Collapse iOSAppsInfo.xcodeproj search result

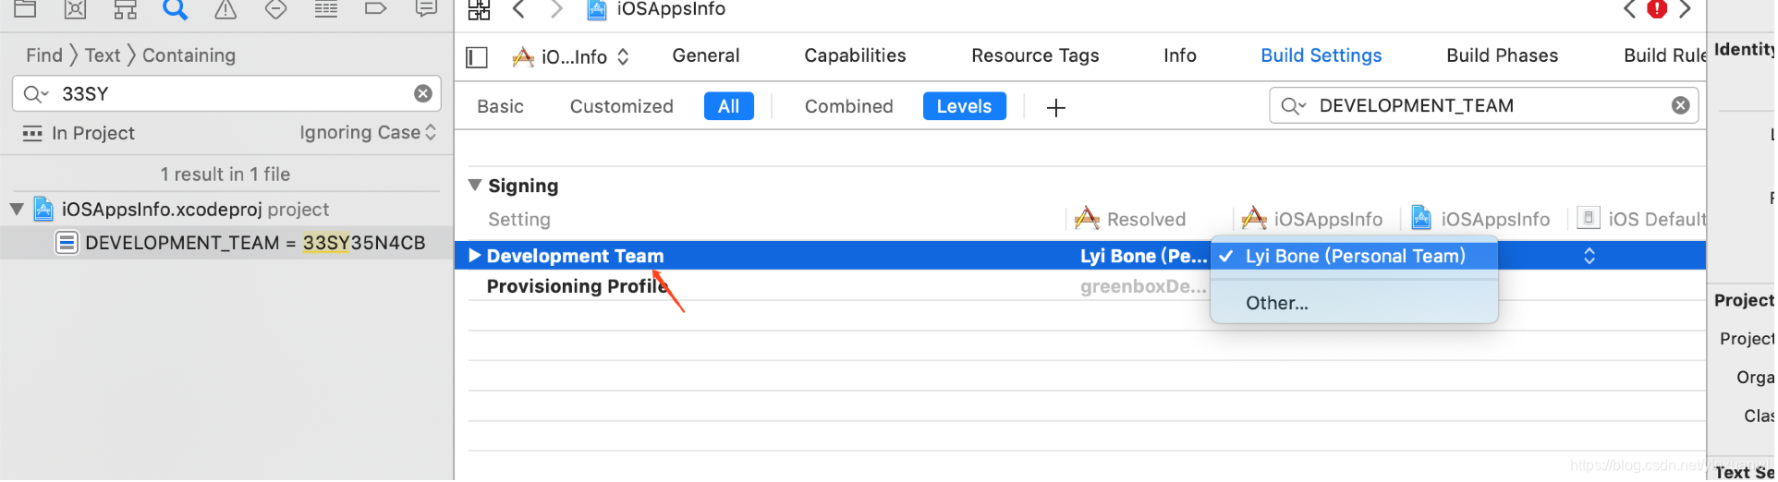[17, 210]
